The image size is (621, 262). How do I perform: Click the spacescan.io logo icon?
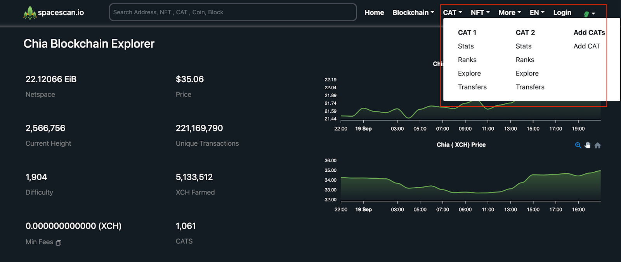(30, 13)
